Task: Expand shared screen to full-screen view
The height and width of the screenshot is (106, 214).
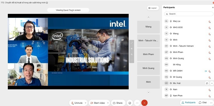Action: click(132, 43)
